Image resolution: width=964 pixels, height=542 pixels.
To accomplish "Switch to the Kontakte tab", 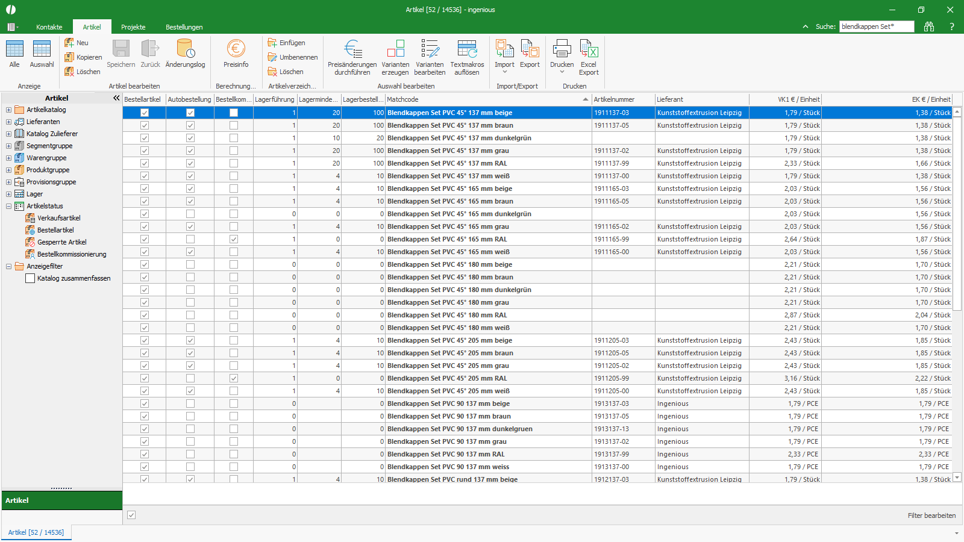I will [x=49, y=27].
